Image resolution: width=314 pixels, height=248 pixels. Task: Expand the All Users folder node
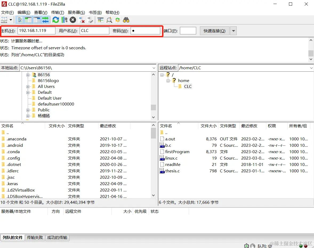click(x=28, y=87)
